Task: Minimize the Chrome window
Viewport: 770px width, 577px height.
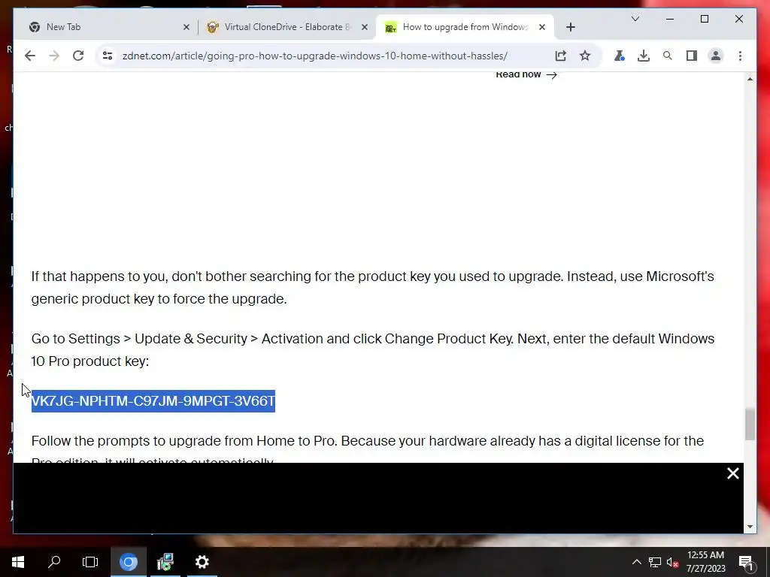Action: point(670,19)
